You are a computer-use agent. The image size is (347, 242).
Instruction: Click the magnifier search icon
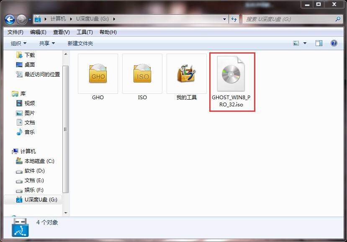[x=338, y=19]
